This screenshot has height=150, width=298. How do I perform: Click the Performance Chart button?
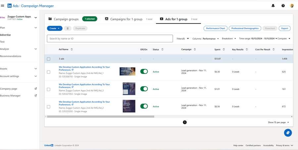tap(216, 28)
